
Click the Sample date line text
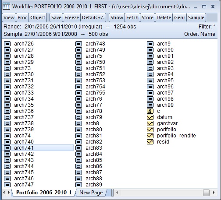pos(56,34)
